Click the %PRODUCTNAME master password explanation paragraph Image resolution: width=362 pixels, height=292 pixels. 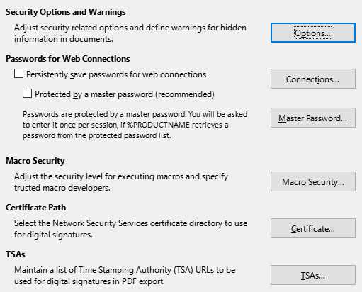(135, 125)
